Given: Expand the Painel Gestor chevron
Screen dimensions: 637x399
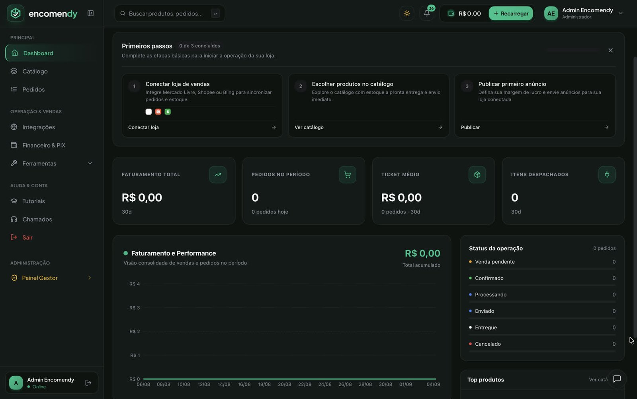Looking at the screenshot, I should click(90, 278).
